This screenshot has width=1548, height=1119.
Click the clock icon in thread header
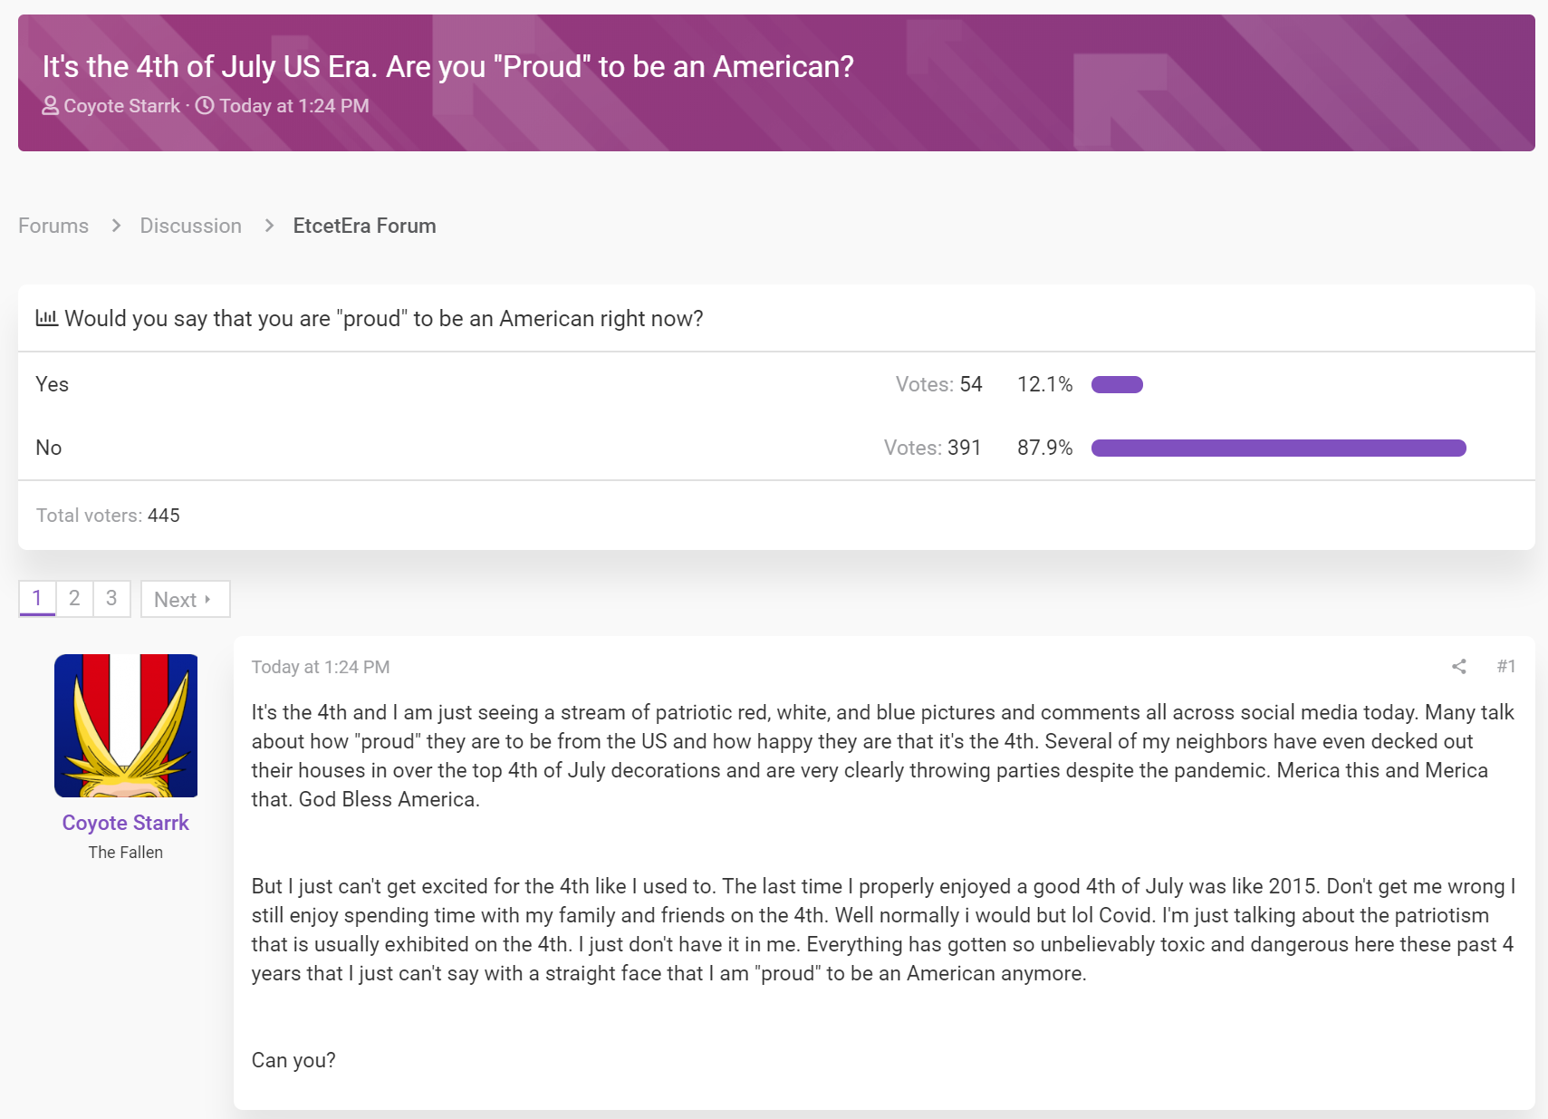[206, 106]
